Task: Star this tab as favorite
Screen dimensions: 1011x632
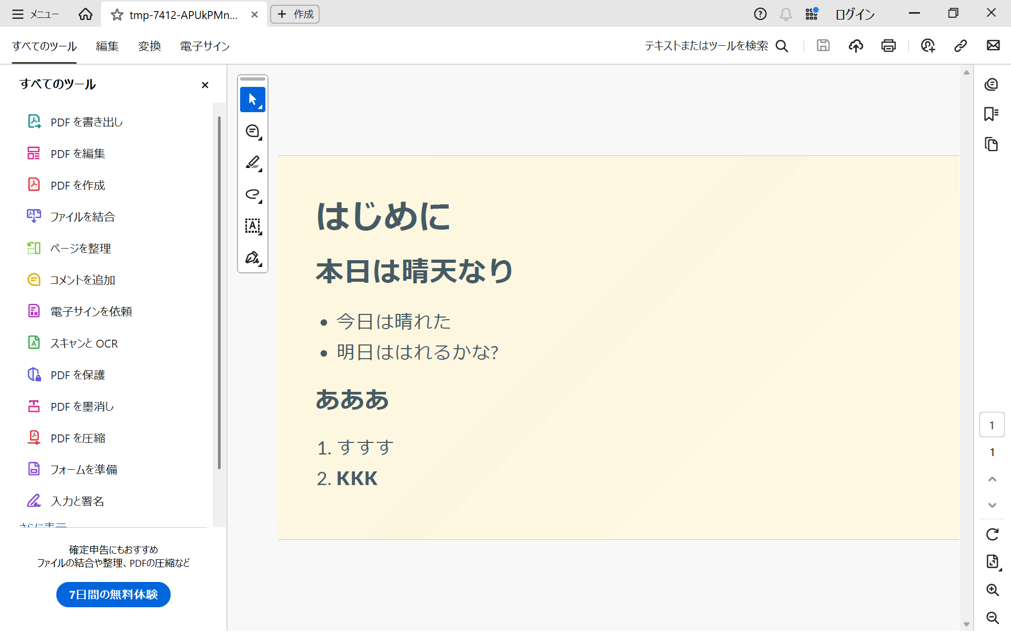Action: 117,15
